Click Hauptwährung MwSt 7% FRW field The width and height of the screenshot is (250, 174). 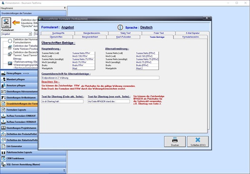click(x=83, y=62)
